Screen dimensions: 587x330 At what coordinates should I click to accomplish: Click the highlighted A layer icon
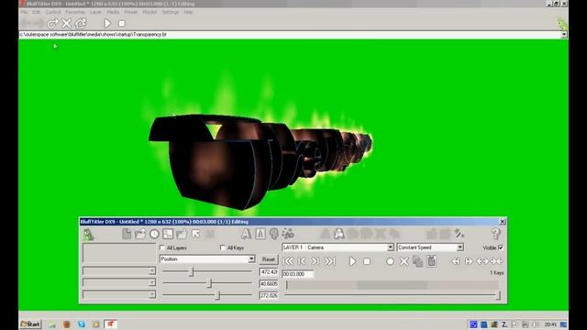coord(338,234)
